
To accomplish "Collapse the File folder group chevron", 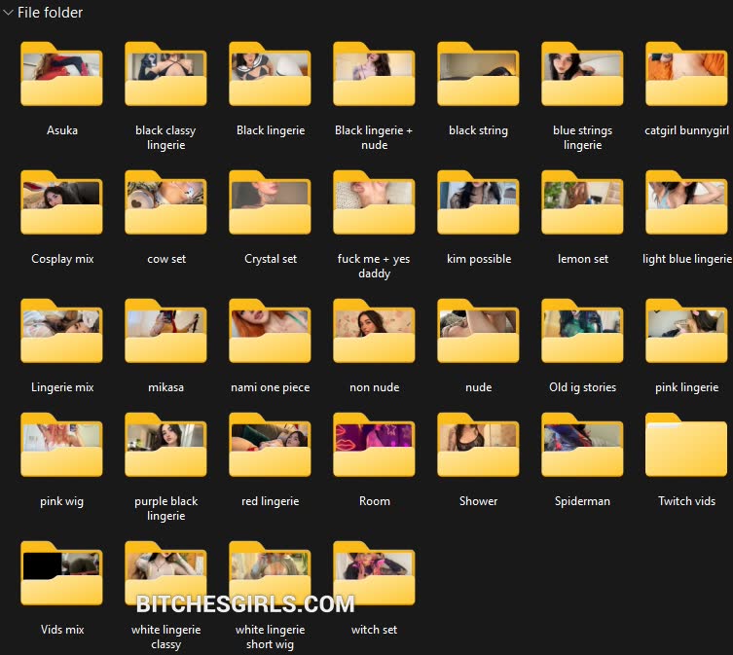I will (8, 13).
